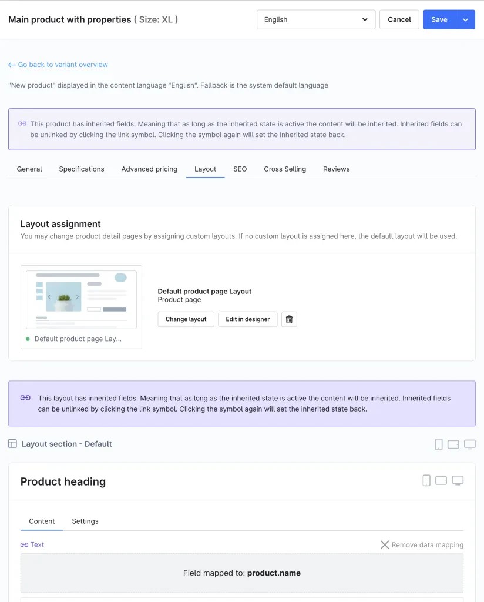Go back to variant overview link
The width and height of the screenshot is (484, 602).
[58, 65]
